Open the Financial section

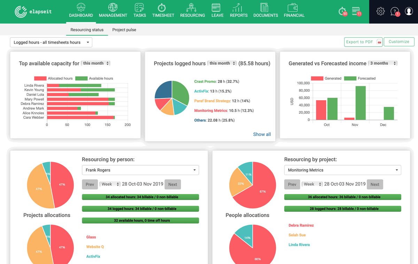294,10
